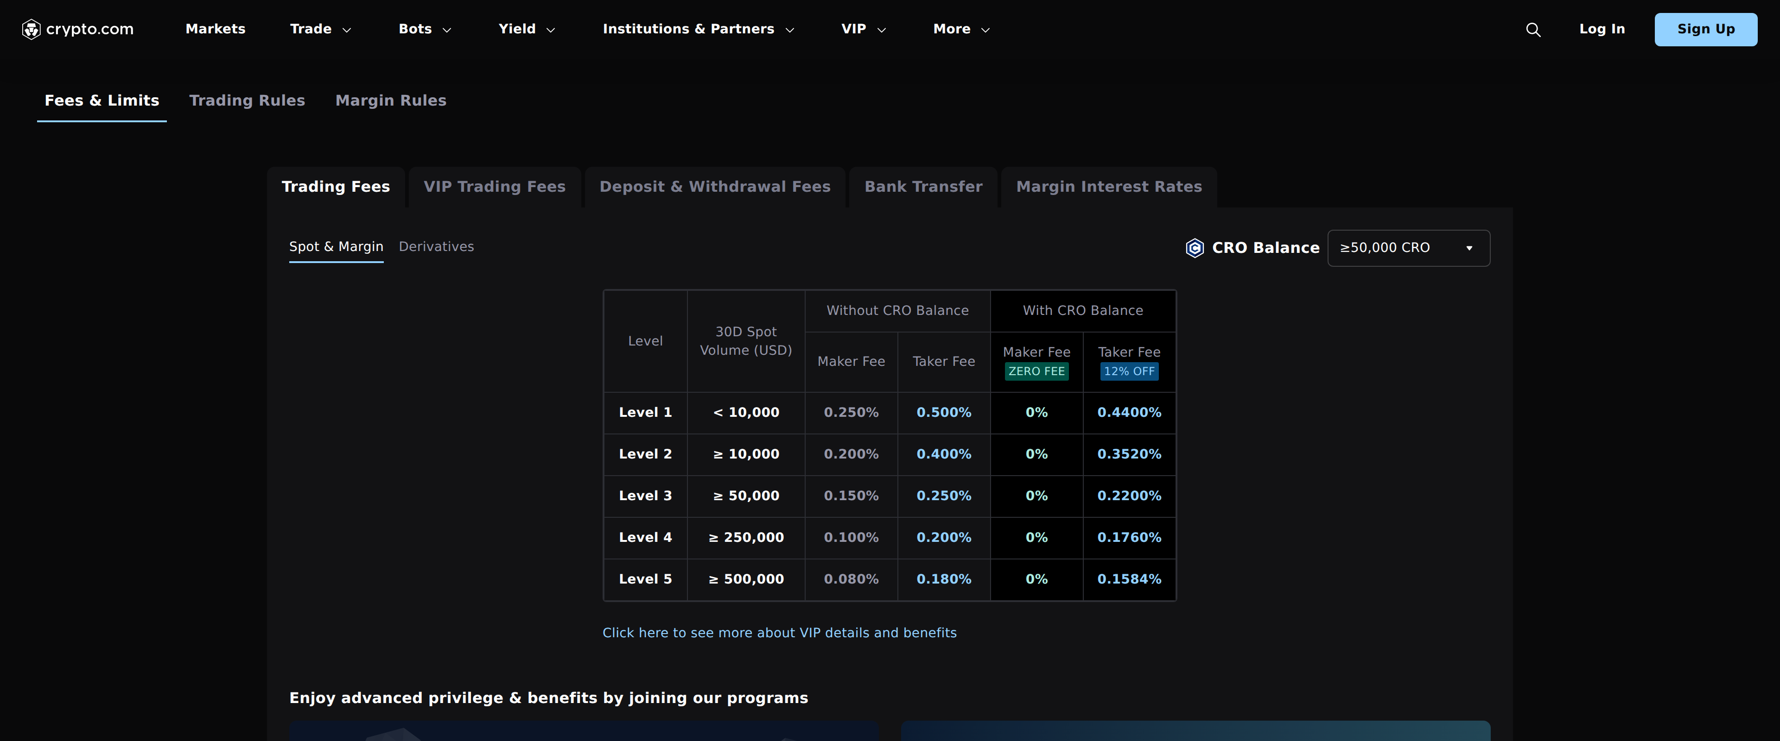Click the 0.200% maker fee in Level 2 row

(x=852, y=454)
